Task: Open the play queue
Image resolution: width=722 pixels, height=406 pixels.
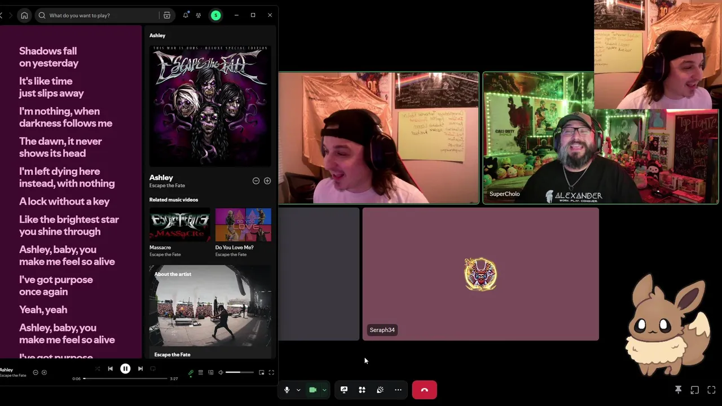Action: (x=200, y=373)
